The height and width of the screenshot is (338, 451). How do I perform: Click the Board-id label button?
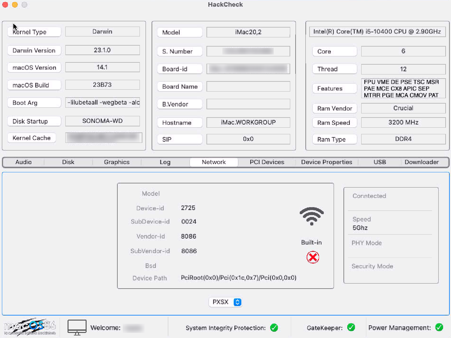click(x=180, y=69)
